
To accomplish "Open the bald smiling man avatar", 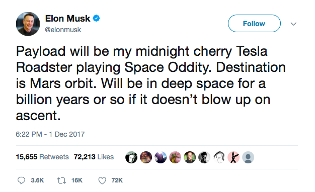I will point(190,157).
